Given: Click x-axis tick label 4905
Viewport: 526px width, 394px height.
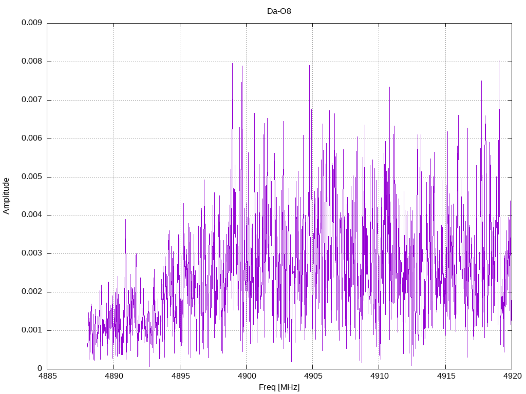Looking at the screenshot, I should [313, 376].
